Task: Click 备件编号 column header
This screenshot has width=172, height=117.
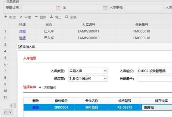Action: (x=61, y=101)
